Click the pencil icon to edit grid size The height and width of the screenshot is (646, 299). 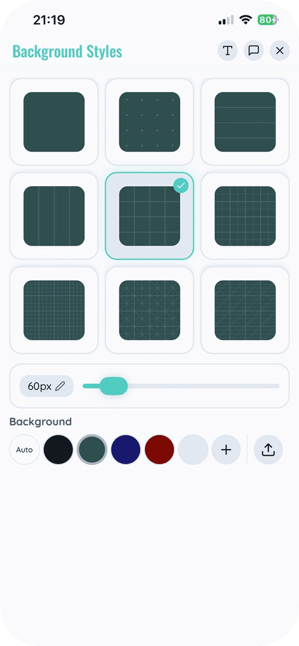coord(61,386)
